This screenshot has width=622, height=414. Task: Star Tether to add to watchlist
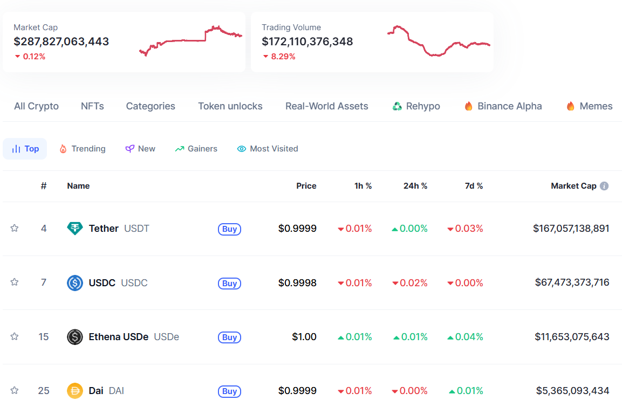click(x=15, y=228)
